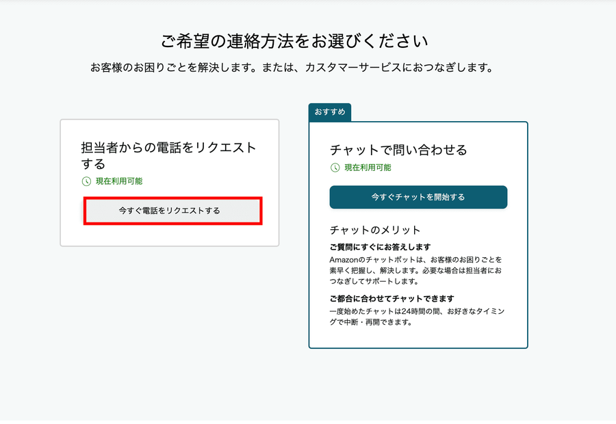Click the チャットのメリット subheading
616x424 pixels.
click(x=375, y=230)
